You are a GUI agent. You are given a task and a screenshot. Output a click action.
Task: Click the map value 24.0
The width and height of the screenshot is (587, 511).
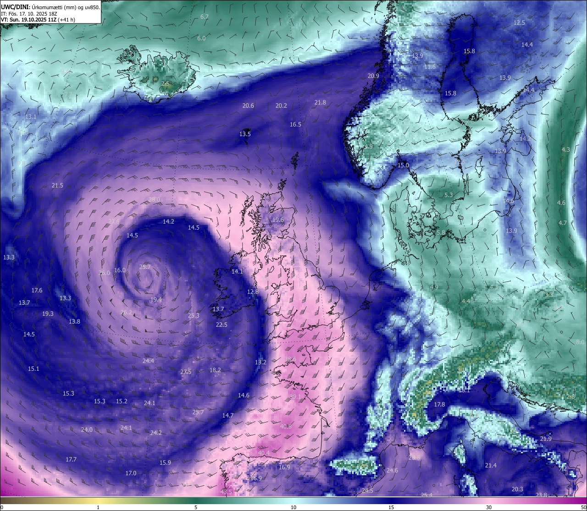87,429
